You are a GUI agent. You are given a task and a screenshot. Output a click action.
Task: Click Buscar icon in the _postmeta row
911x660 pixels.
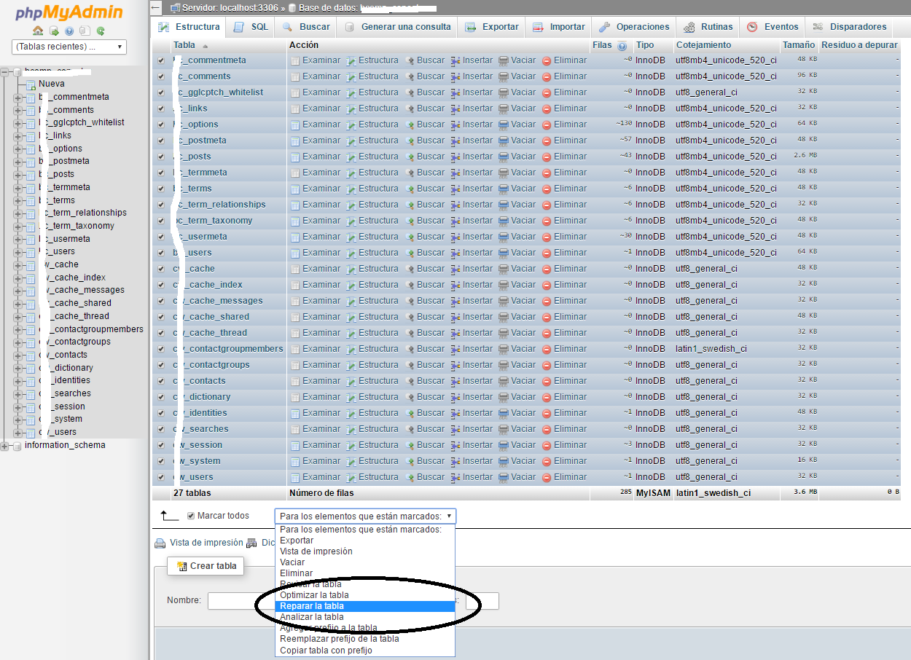tap(410, 141)
